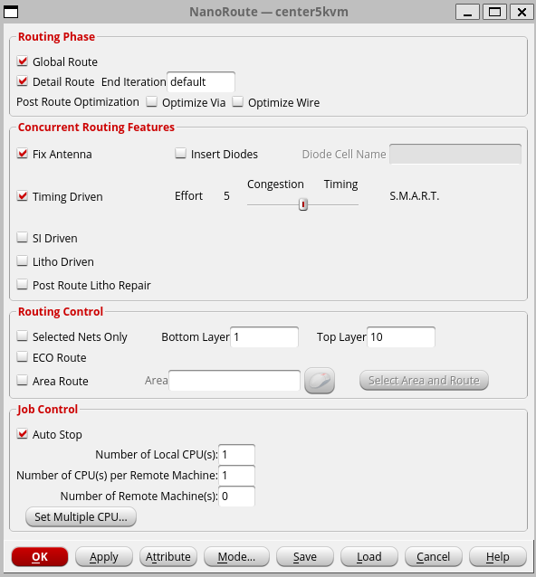Select the Number of Local CPU(s) field
Image resolution: width=536 pixels, height=577 pixels.
tap(236, 455)
